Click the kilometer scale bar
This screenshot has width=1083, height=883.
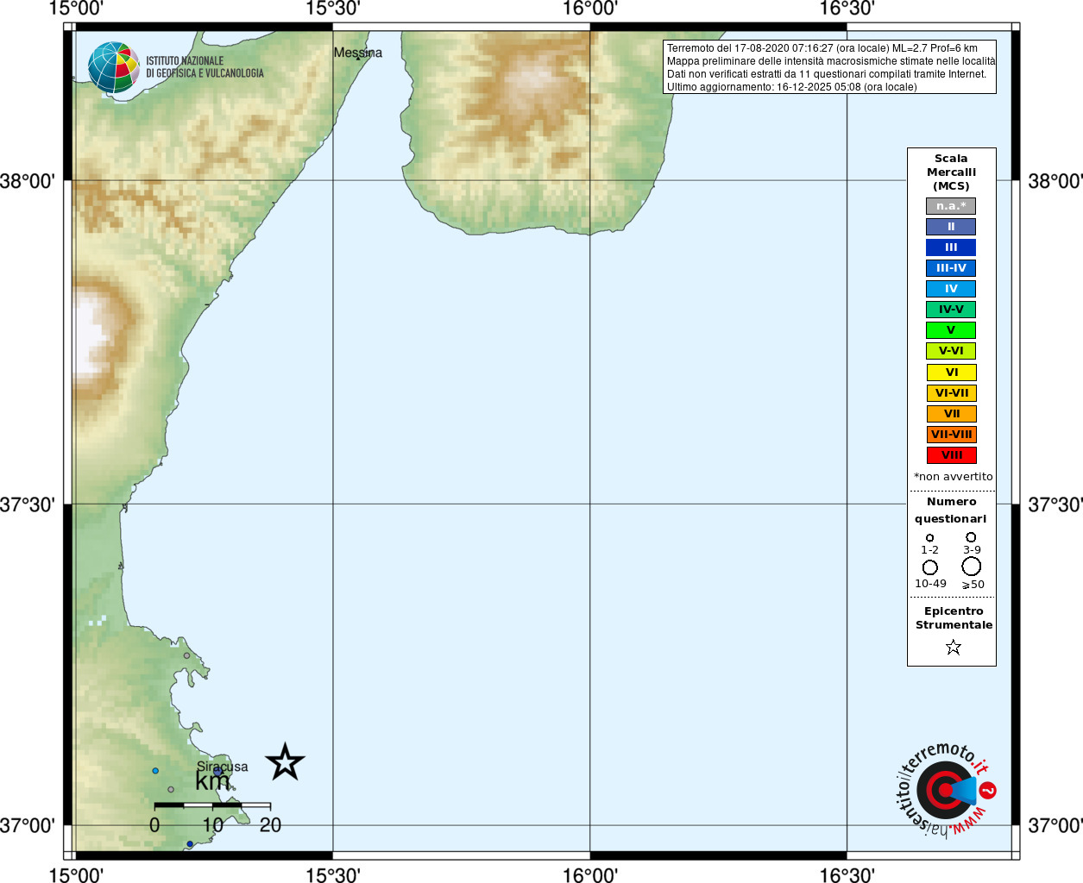click(x=212, y=805)
